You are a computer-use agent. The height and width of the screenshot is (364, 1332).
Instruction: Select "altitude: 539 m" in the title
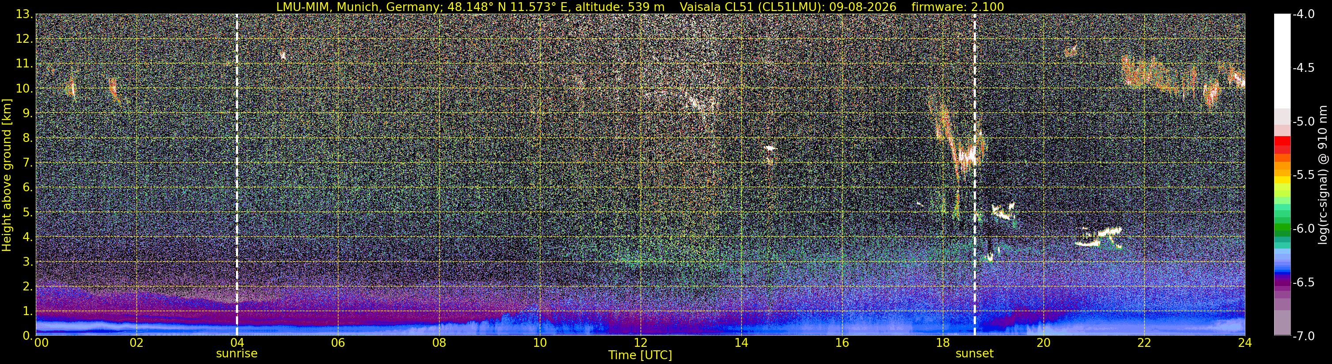pos(621,7)
